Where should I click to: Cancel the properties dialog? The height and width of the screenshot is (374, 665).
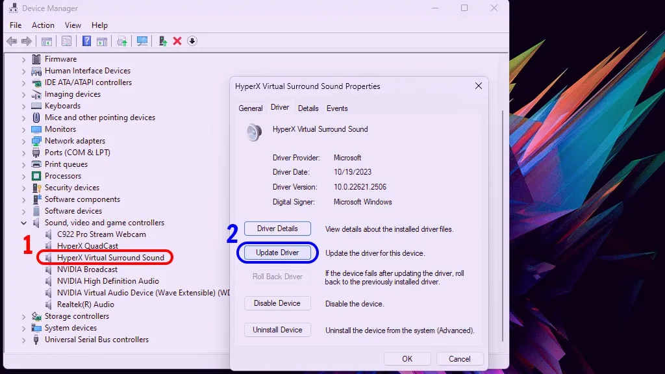coord(460,359)
